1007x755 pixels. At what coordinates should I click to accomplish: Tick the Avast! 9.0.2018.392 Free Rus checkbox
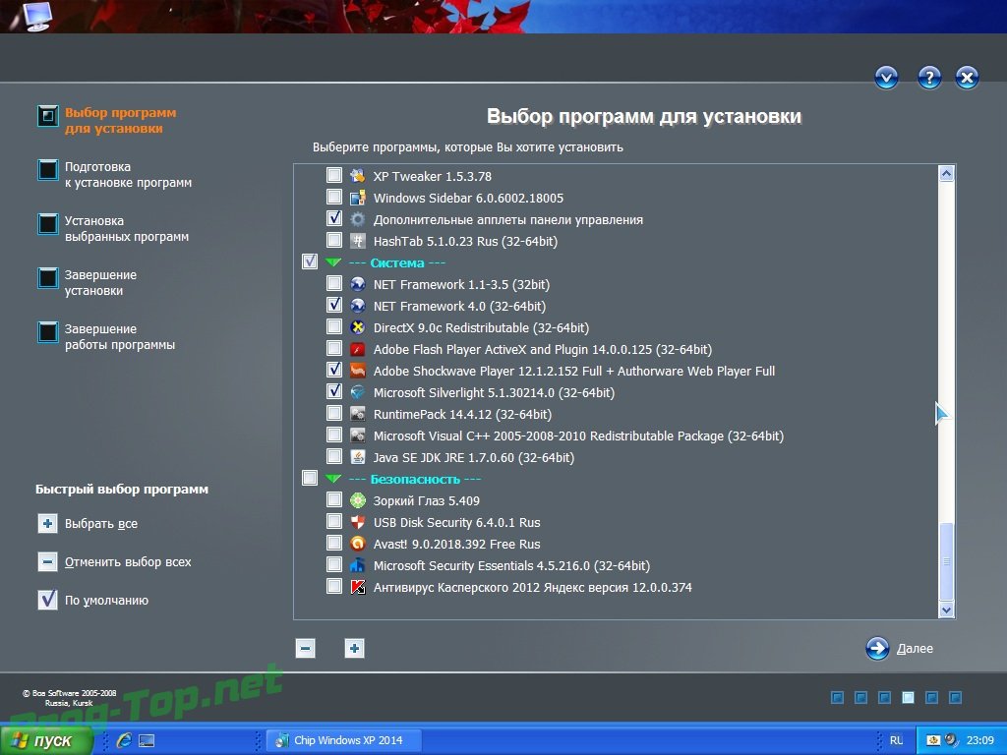point(334,543)
